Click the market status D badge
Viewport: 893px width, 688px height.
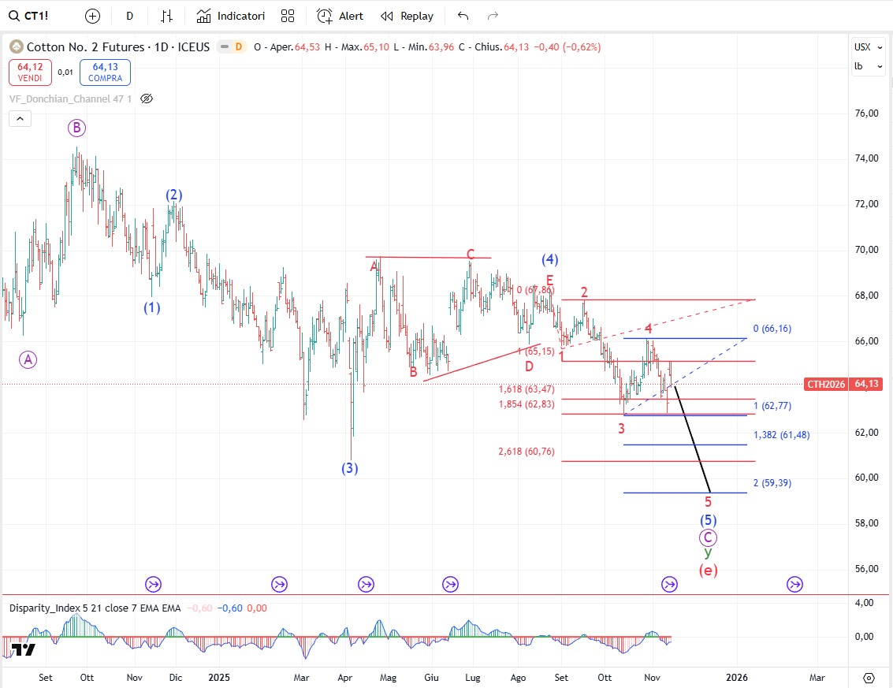coord(239,46)
